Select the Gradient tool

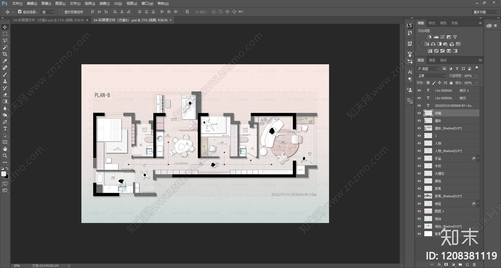pyautogui.click(x=5, y=102)
